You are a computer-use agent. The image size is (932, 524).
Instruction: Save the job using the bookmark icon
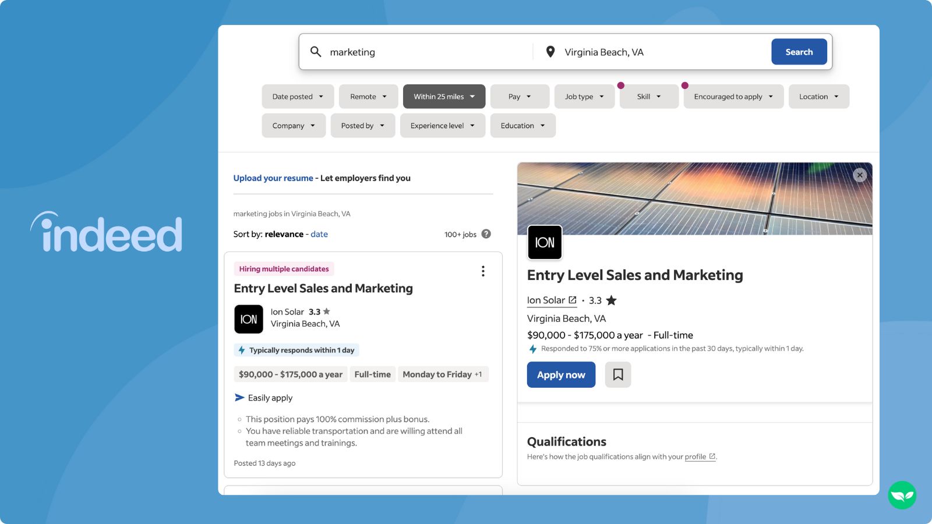[617, 374]
